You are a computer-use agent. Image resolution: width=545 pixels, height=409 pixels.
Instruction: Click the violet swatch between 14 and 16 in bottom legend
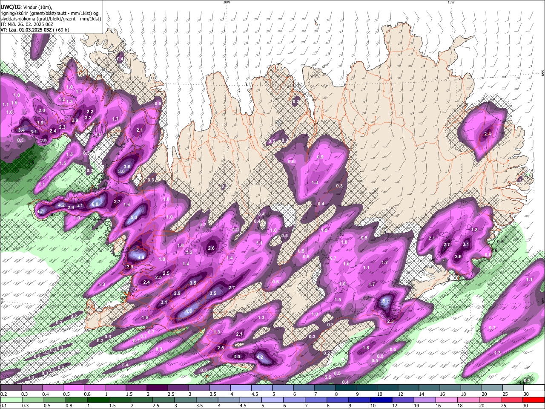coord(425,400)
